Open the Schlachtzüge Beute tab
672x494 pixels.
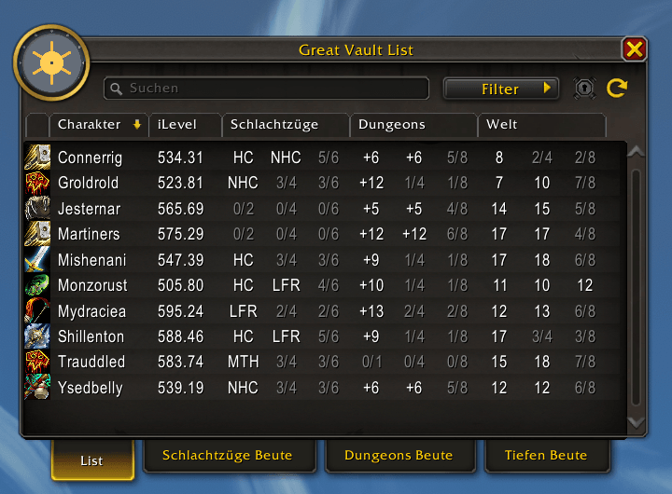pos(230,456)
